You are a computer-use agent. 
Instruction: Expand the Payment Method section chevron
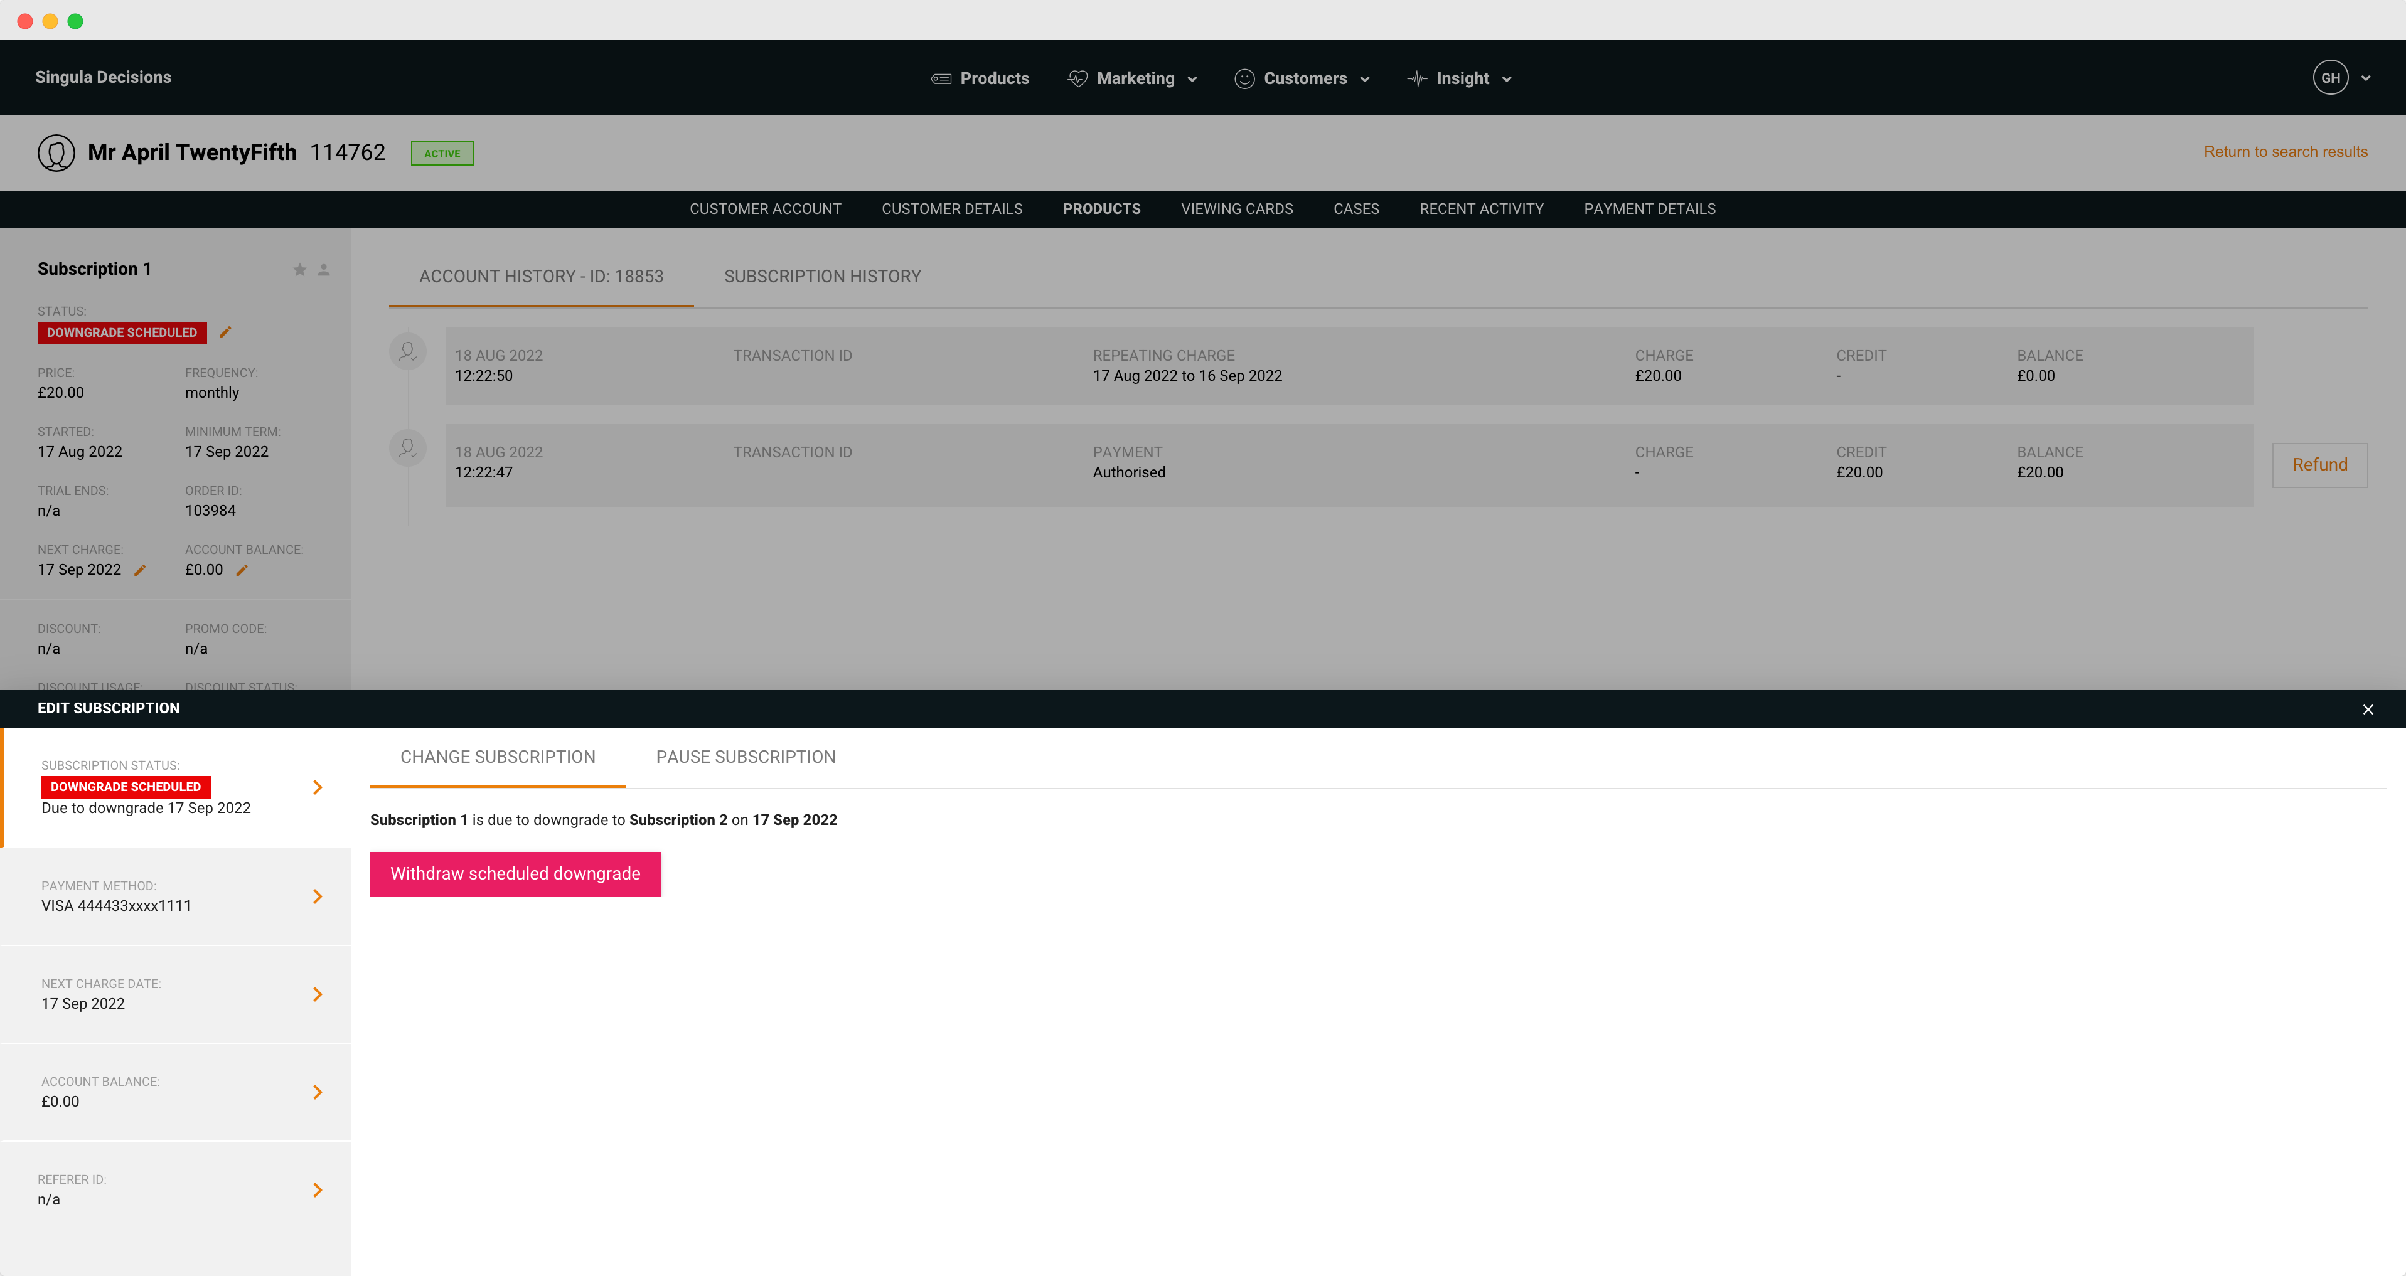[318, 896]
